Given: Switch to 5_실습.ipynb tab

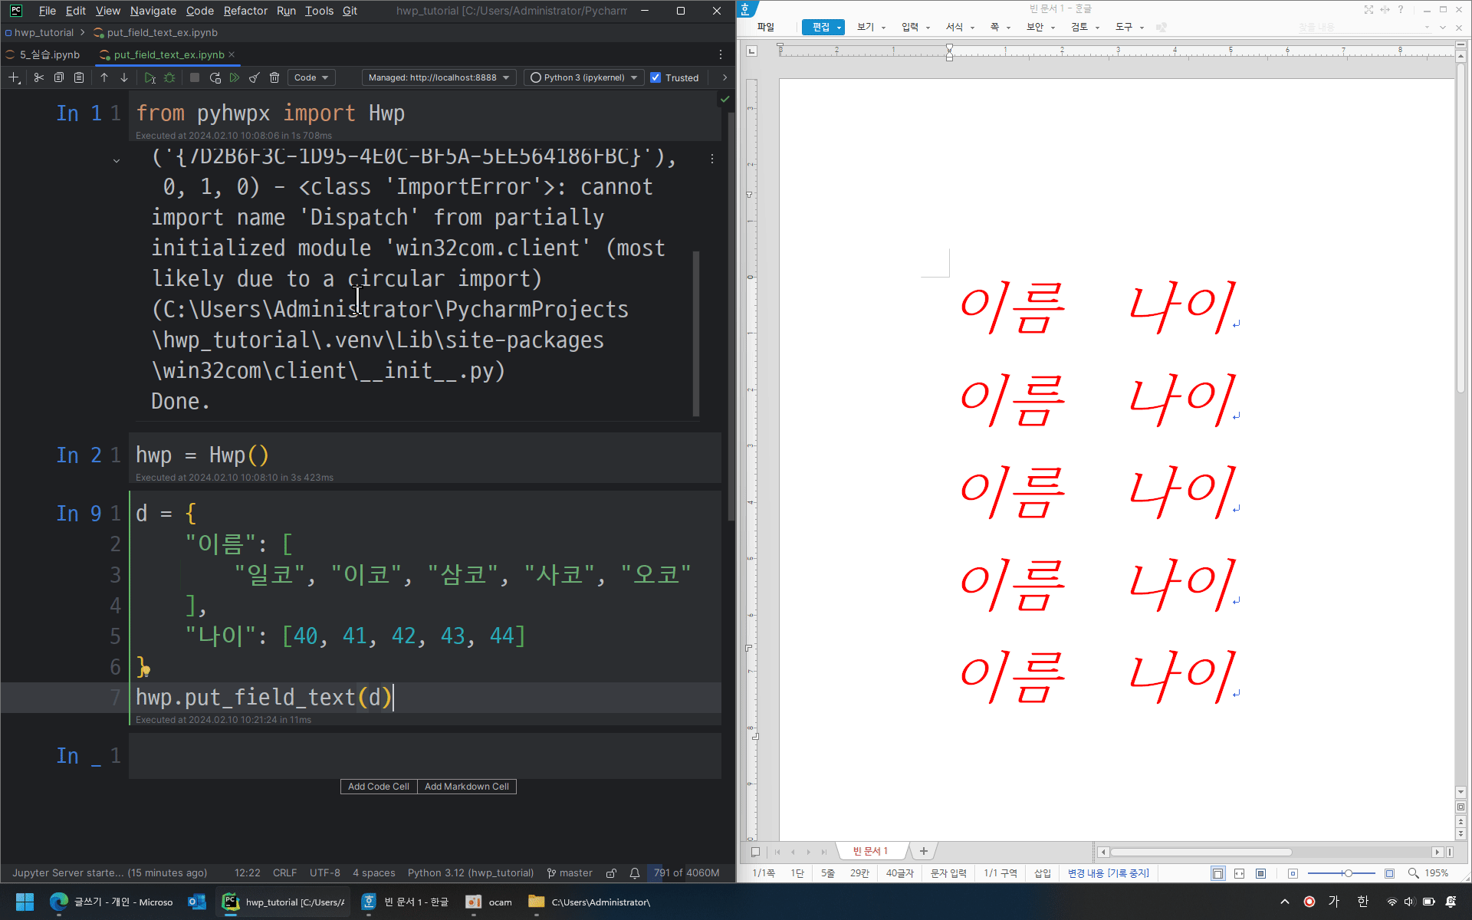Looking at the screenshot, I should (49, 54).
